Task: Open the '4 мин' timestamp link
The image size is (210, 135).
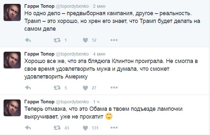Action: click(x=99, y=54)
